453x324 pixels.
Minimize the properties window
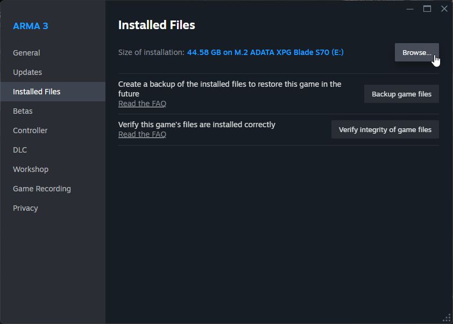coord(409,9)
